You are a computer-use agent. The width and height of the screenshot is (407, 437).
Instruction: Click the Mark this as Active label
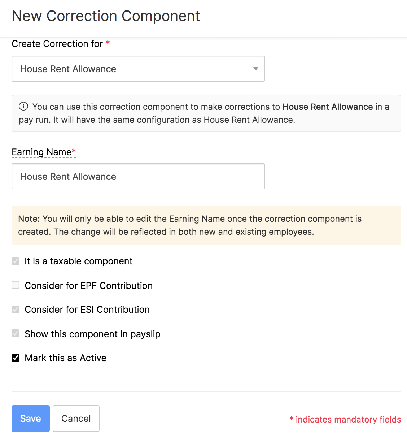pos(65,358)
